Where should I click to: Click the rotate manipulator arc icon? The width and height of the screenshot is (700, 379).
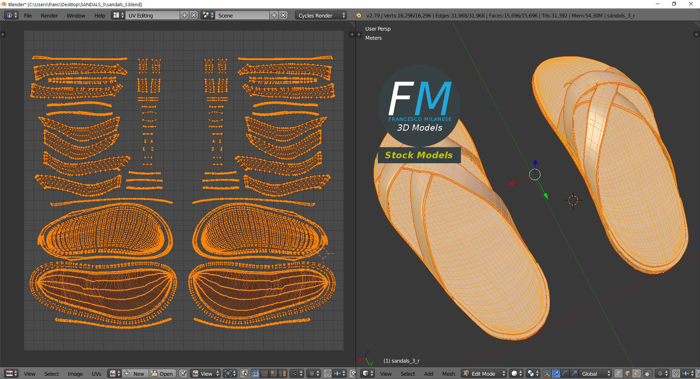click(x=565, y=374)
